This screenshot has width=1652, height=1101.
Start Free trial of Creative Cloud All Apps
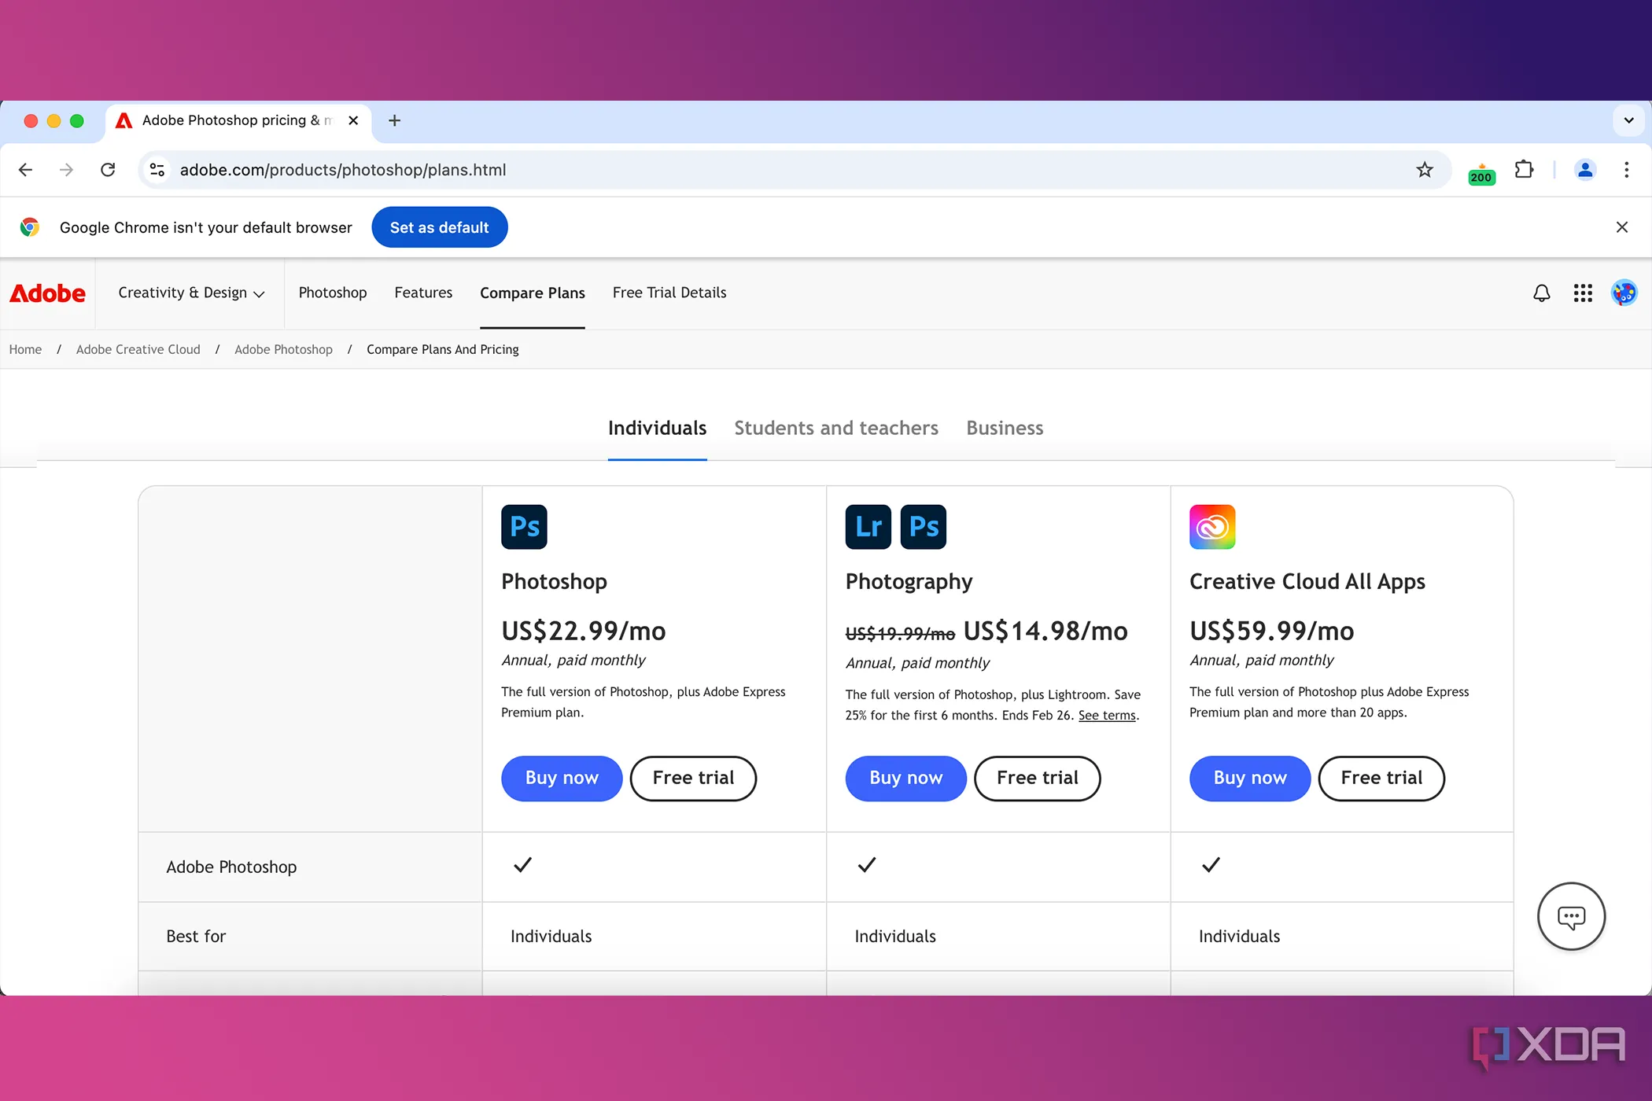[1381, 778]
